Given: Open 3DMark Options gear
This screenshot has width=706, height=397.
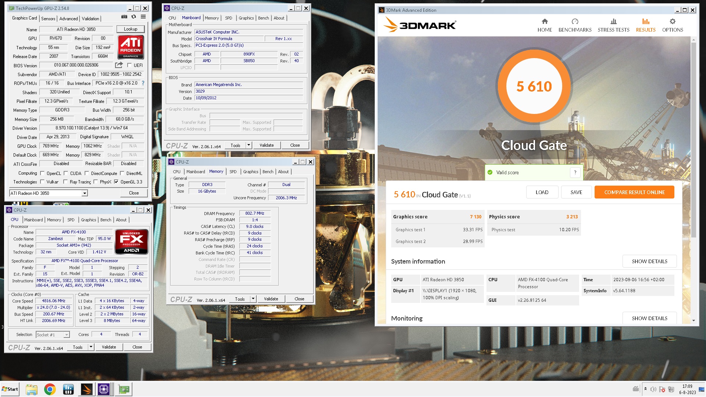Looking at the screenshot, I should click(673, 25).
